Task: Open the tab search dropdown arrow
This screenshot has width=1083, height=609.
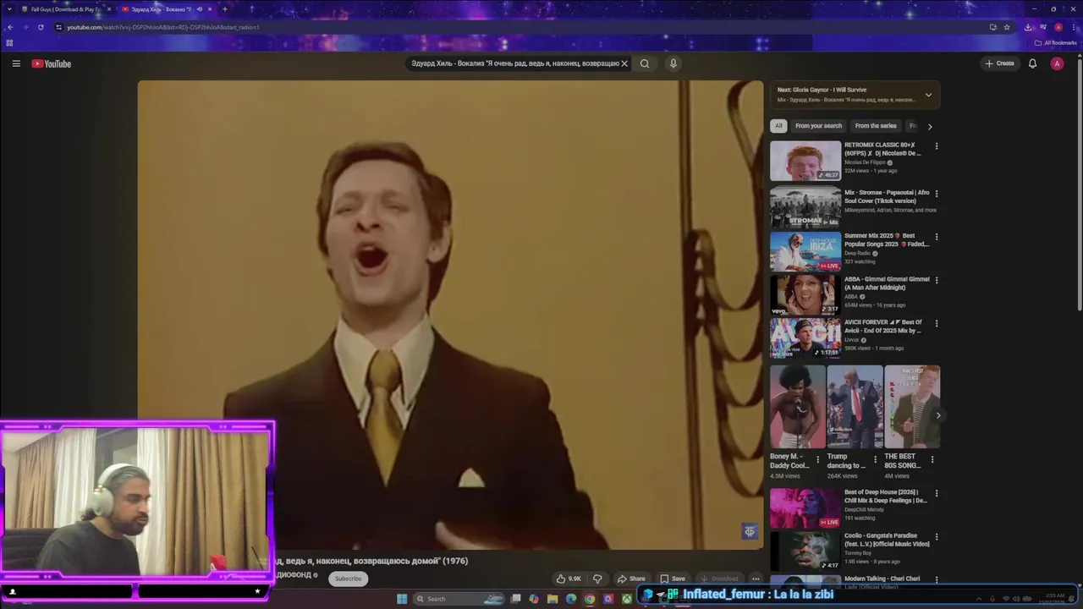Action: coord(8,9)
